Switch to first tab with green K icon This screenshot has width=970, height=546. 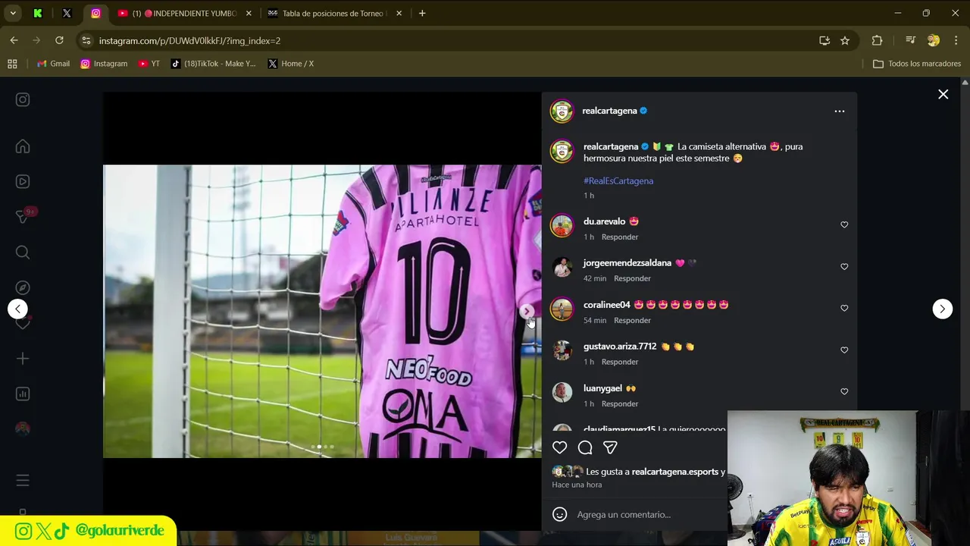coord(38,14)
